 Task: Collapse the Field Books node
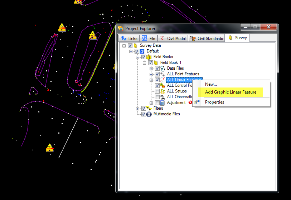coord(137,57)
